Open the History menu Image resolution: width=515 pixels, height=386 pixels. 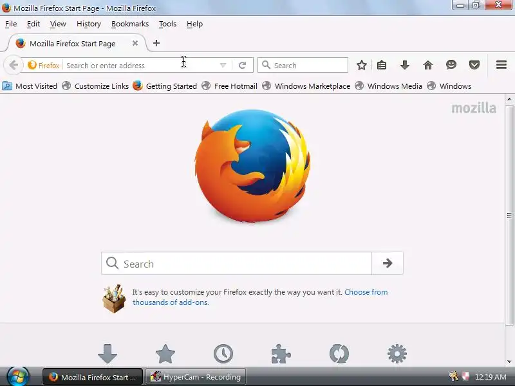point(89,24)
